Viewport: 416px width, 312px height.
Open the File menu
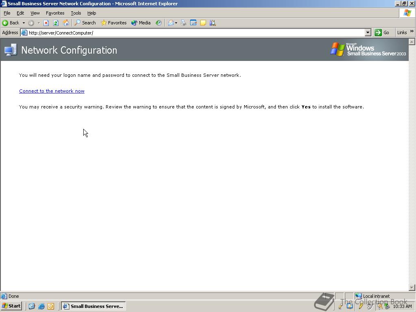click(7, 13)
